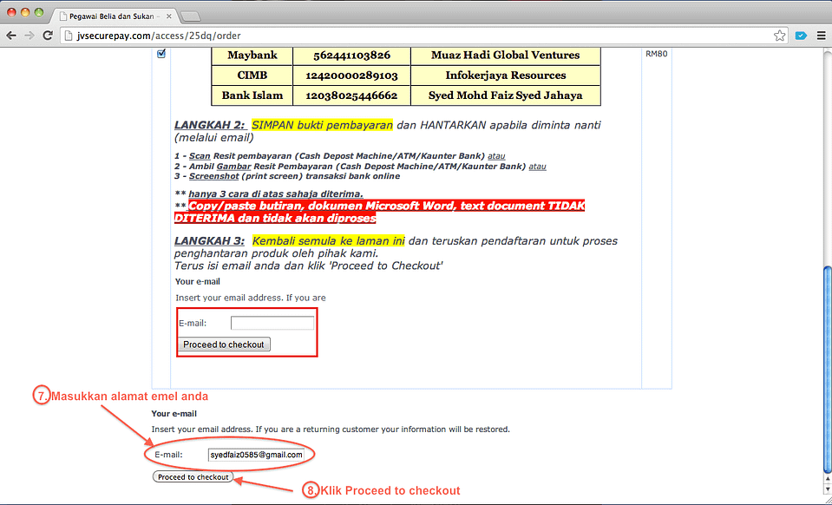This screenshot has width=832, height=505.
Task: Select the Maybank cell in the table
Action: point(252,56)
